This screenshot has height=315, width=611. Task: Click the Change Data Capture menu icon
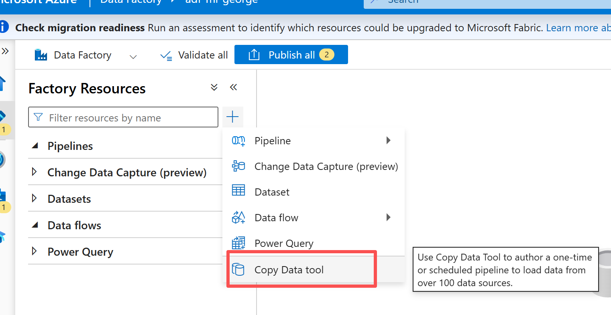(238, 166)
